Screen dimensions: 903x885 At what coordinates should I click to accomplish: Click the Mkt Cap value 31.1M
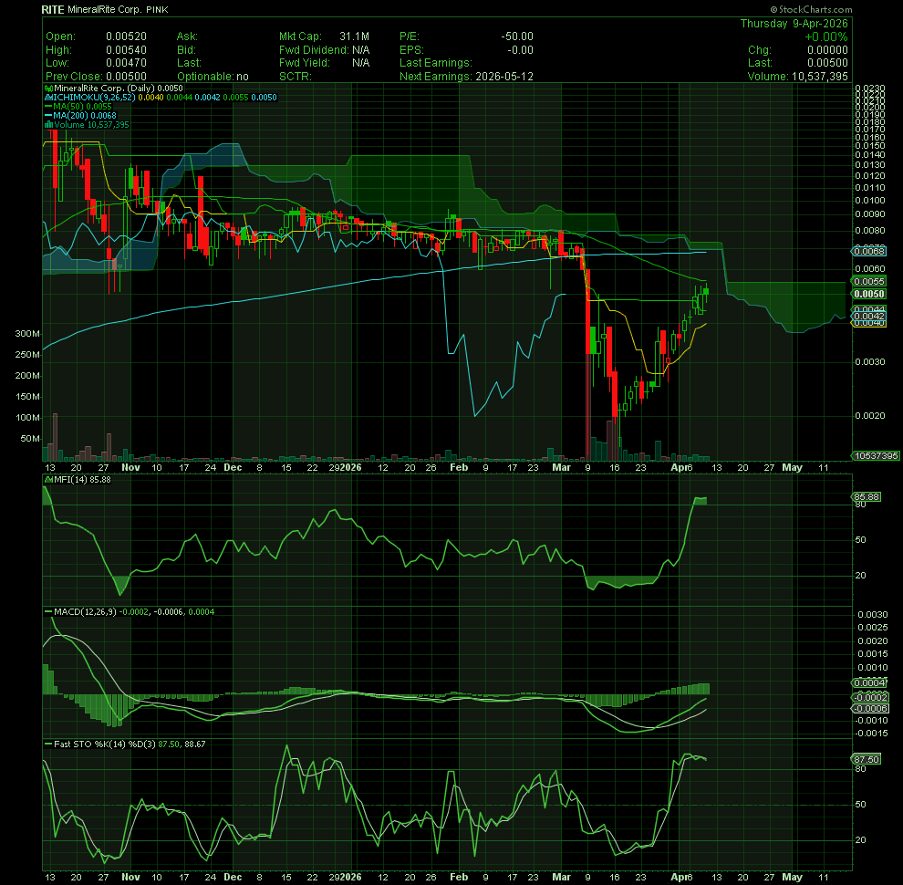coord(354,36)
